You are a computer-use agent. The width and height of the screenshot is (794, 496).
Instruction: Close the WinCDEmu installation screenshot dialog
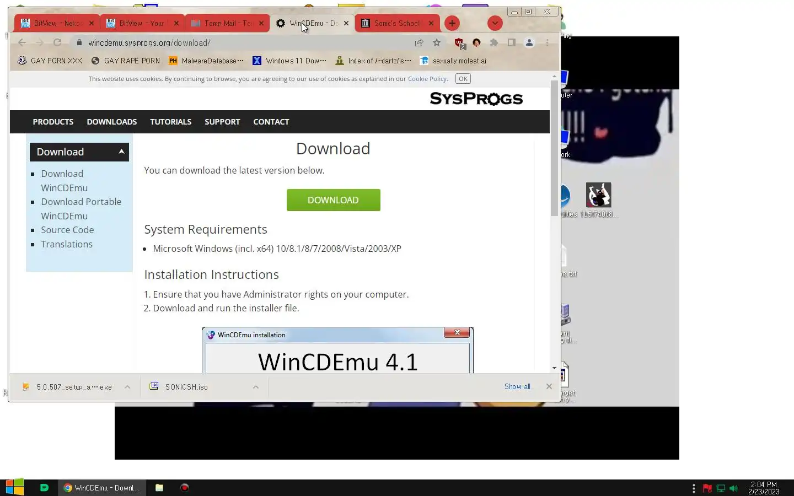pyautogui.click(x=457, y=332)
